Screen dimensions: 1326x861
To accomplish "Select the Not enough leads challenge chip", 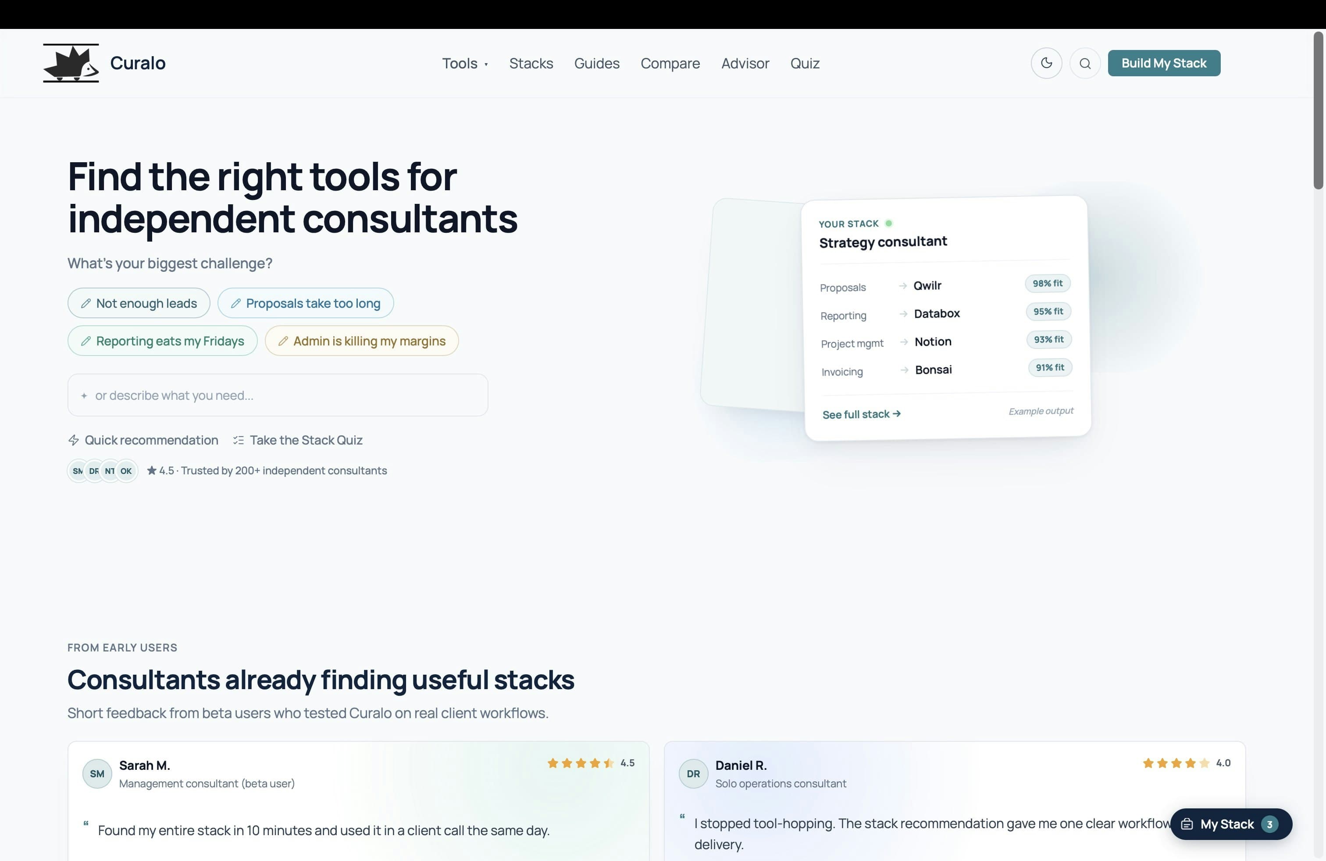I will [138, 303].
